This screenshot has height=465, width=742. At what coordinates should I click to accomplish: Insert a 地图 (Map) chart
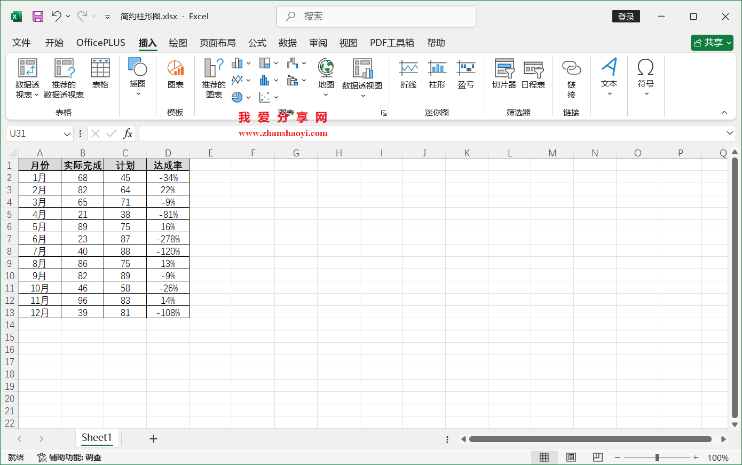326,77
